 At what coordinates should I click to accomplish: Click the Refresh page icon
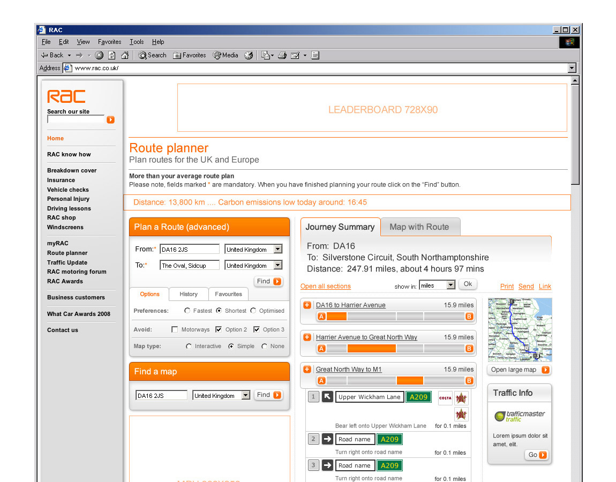pyautogui.click(x=112, y=55)
